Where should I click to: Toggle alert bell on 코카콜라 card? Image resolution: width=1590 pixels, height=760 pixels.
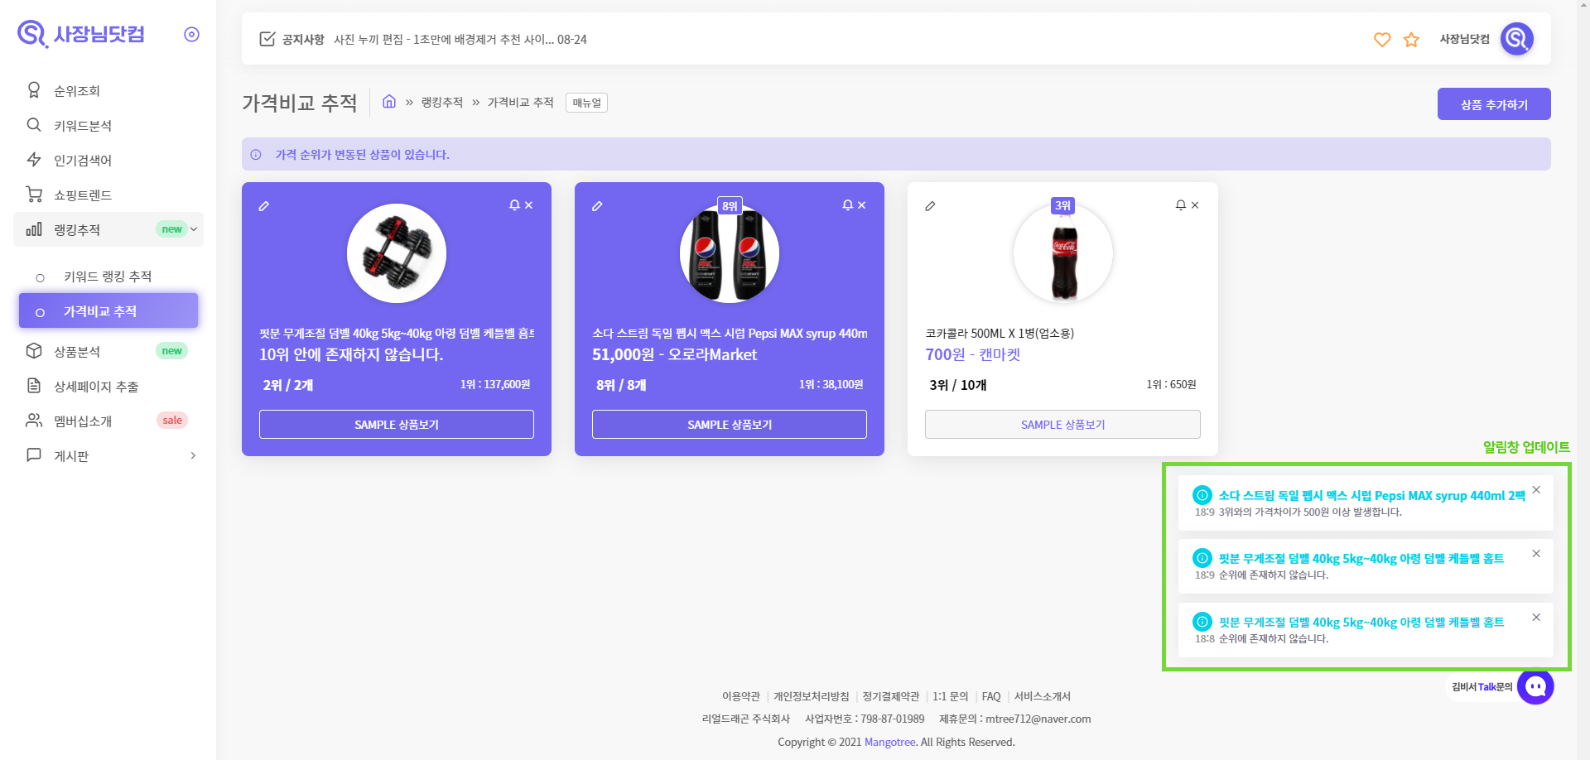(x=1180, y=204)
